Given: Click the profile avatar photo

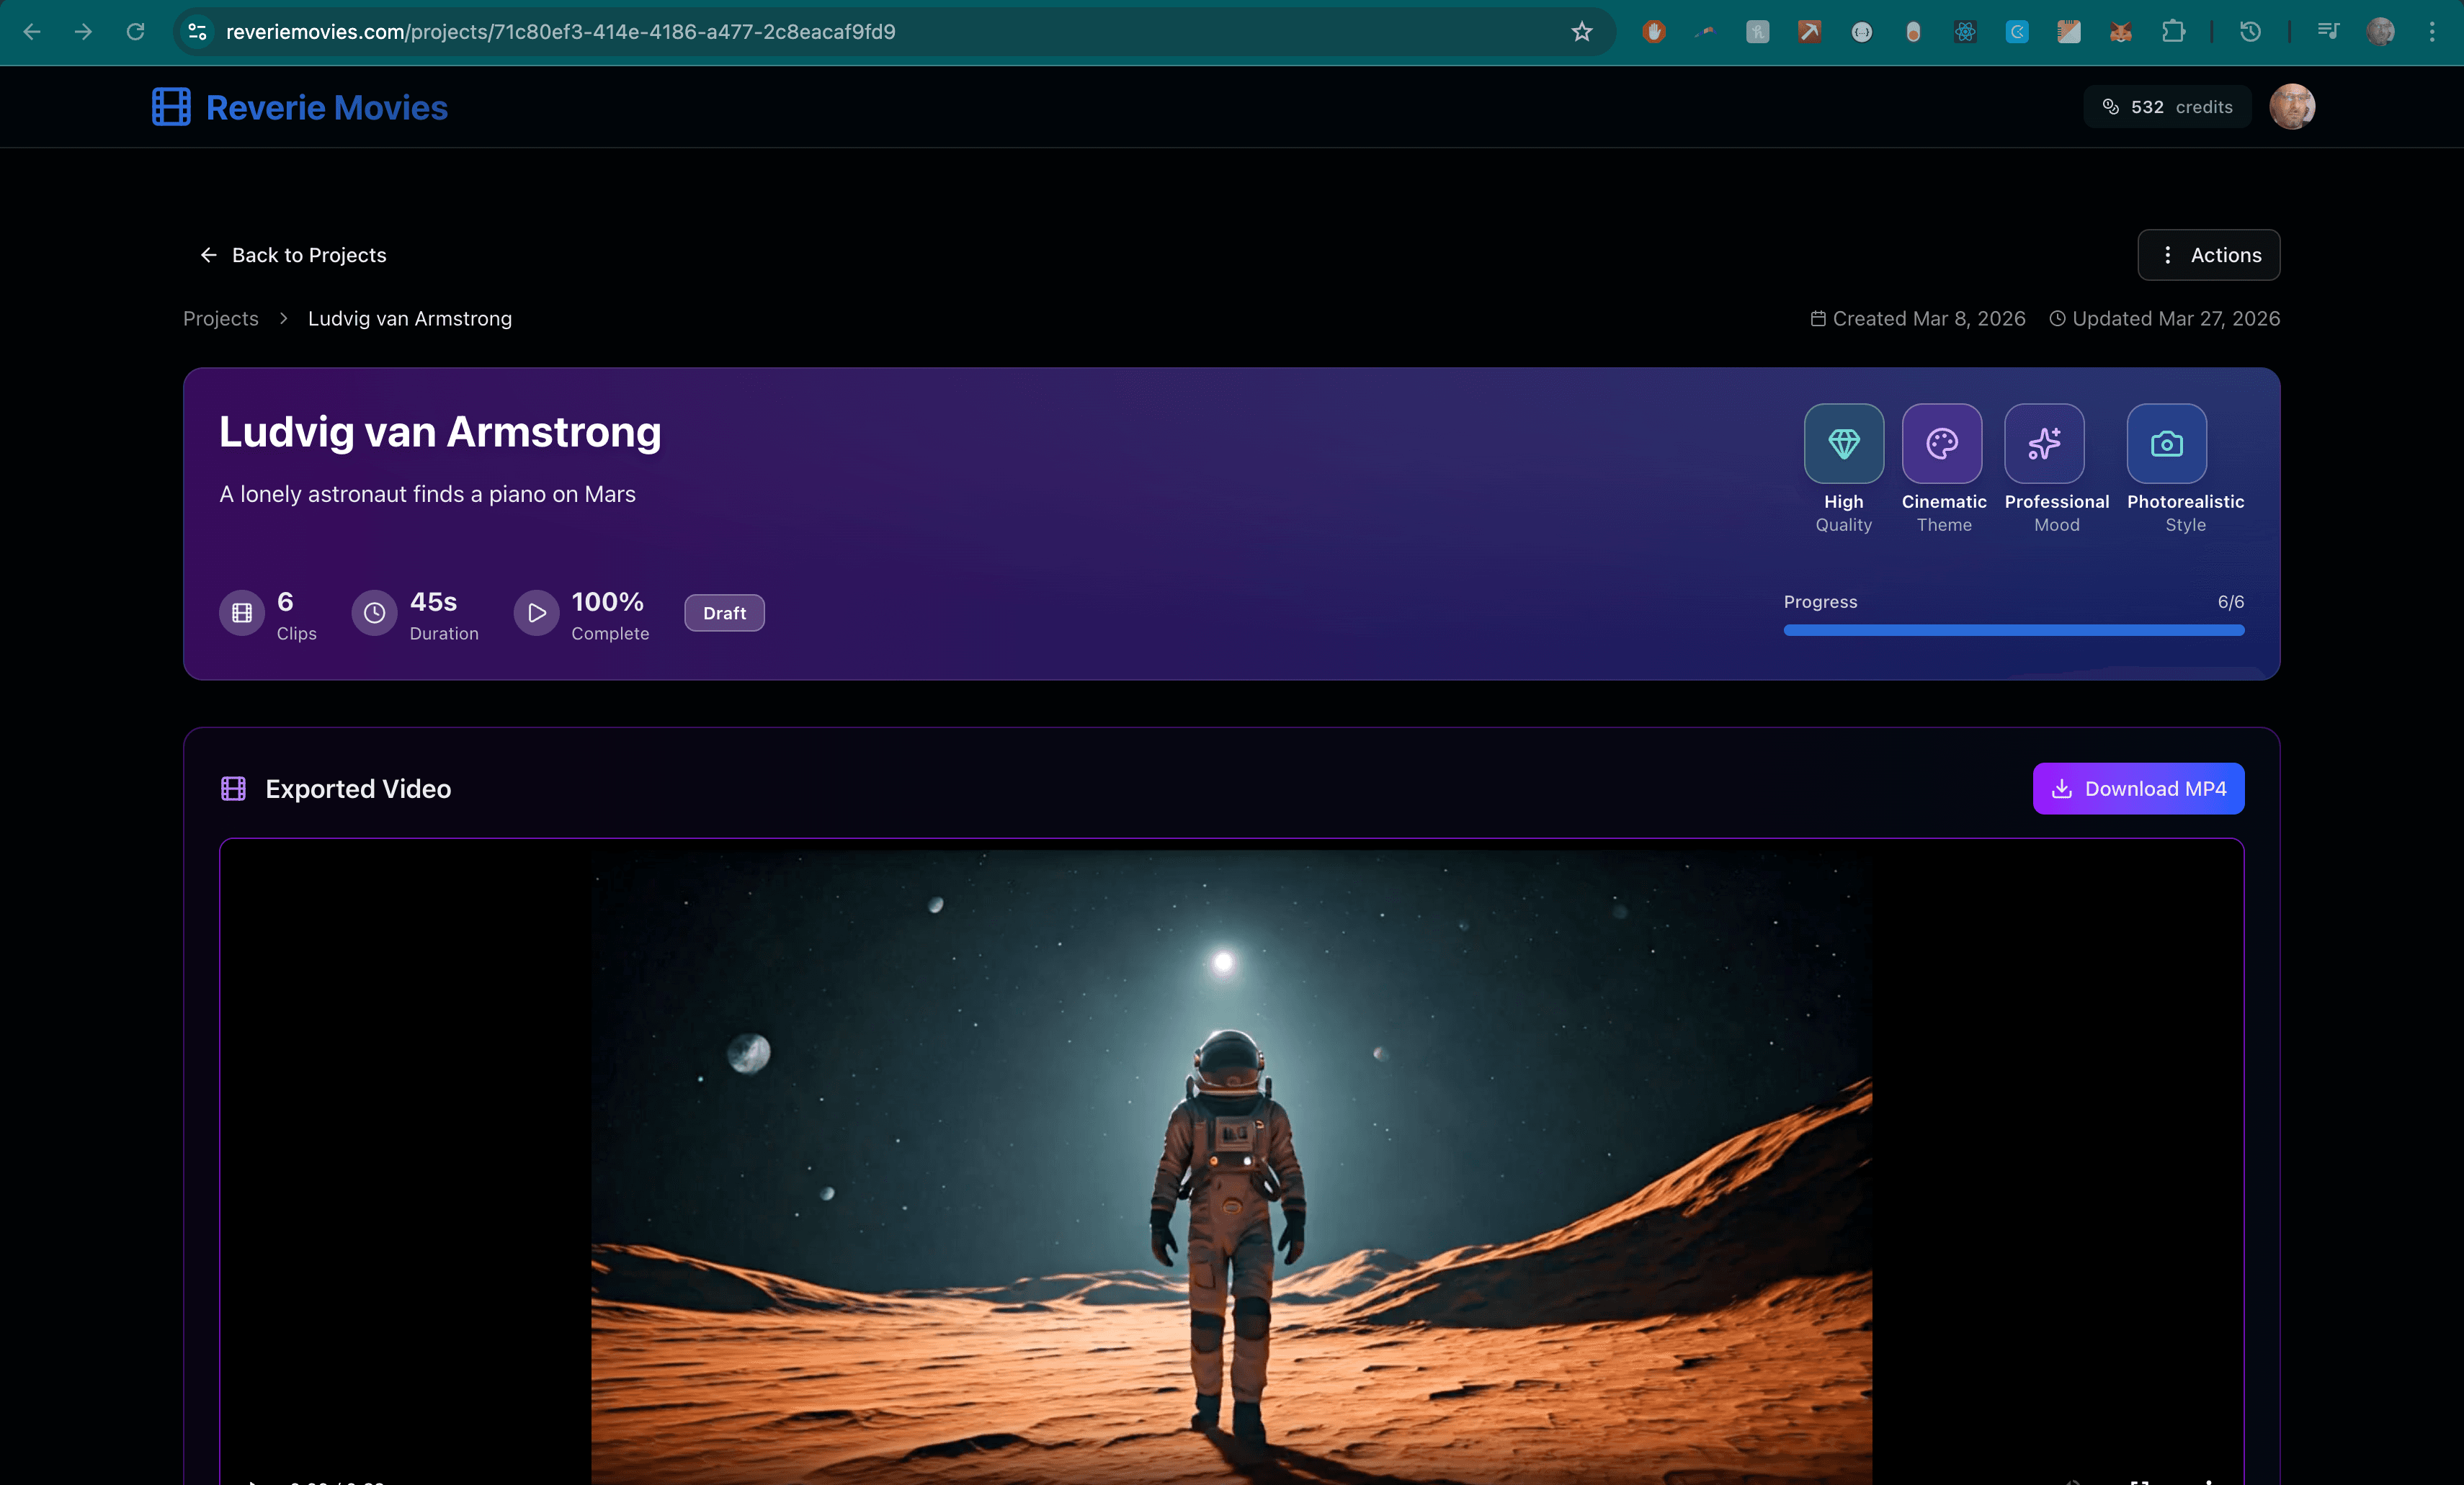Looking at the screenshot, I should pyautogui.click(x=2292, y=107).
